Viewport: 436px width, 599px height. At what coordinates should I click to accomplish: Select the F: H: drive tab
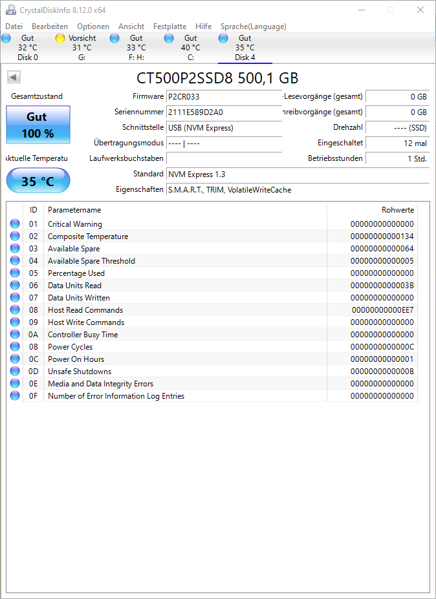pyautogui.click(x=136, y=48)
